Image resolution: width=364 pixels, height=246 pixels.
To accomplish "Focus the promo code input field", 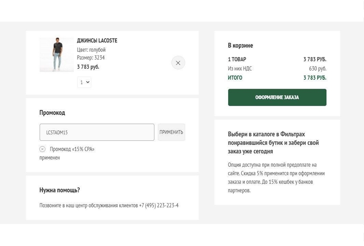I will click(x=97, y=132).
